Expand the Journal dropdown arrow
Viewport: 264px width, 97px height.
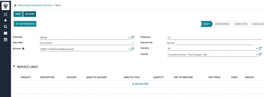click(257, 55)
